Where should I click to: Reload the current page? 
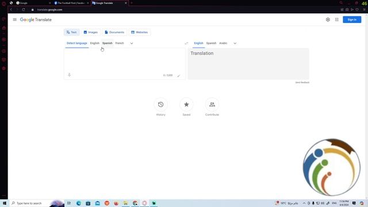[24, 10]
